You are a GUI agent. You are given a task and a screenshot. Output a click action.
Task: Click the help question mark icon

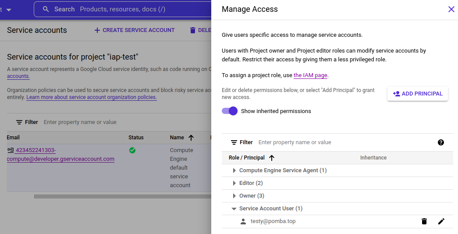(440, 142)
